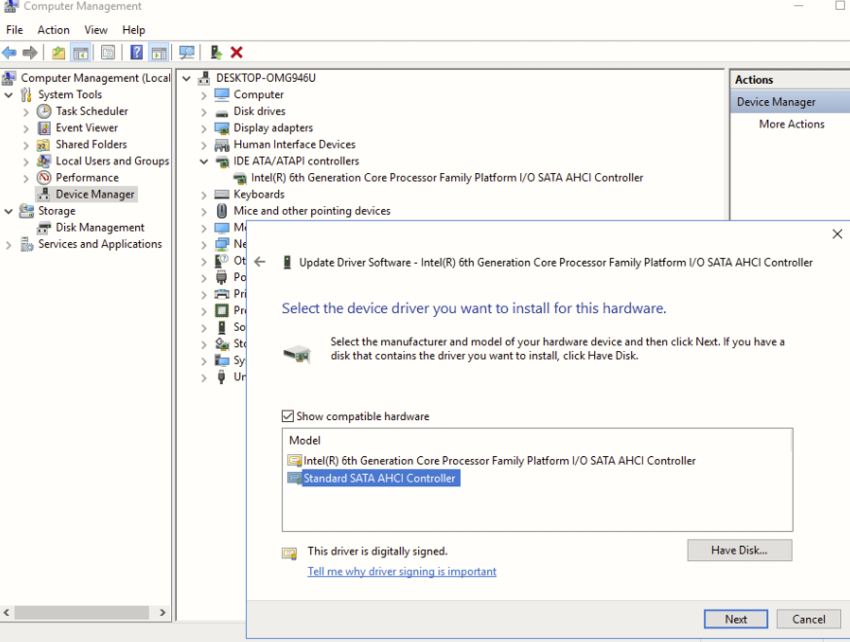
Task: Click the Shared Folders icon
Action: (44, 145)
